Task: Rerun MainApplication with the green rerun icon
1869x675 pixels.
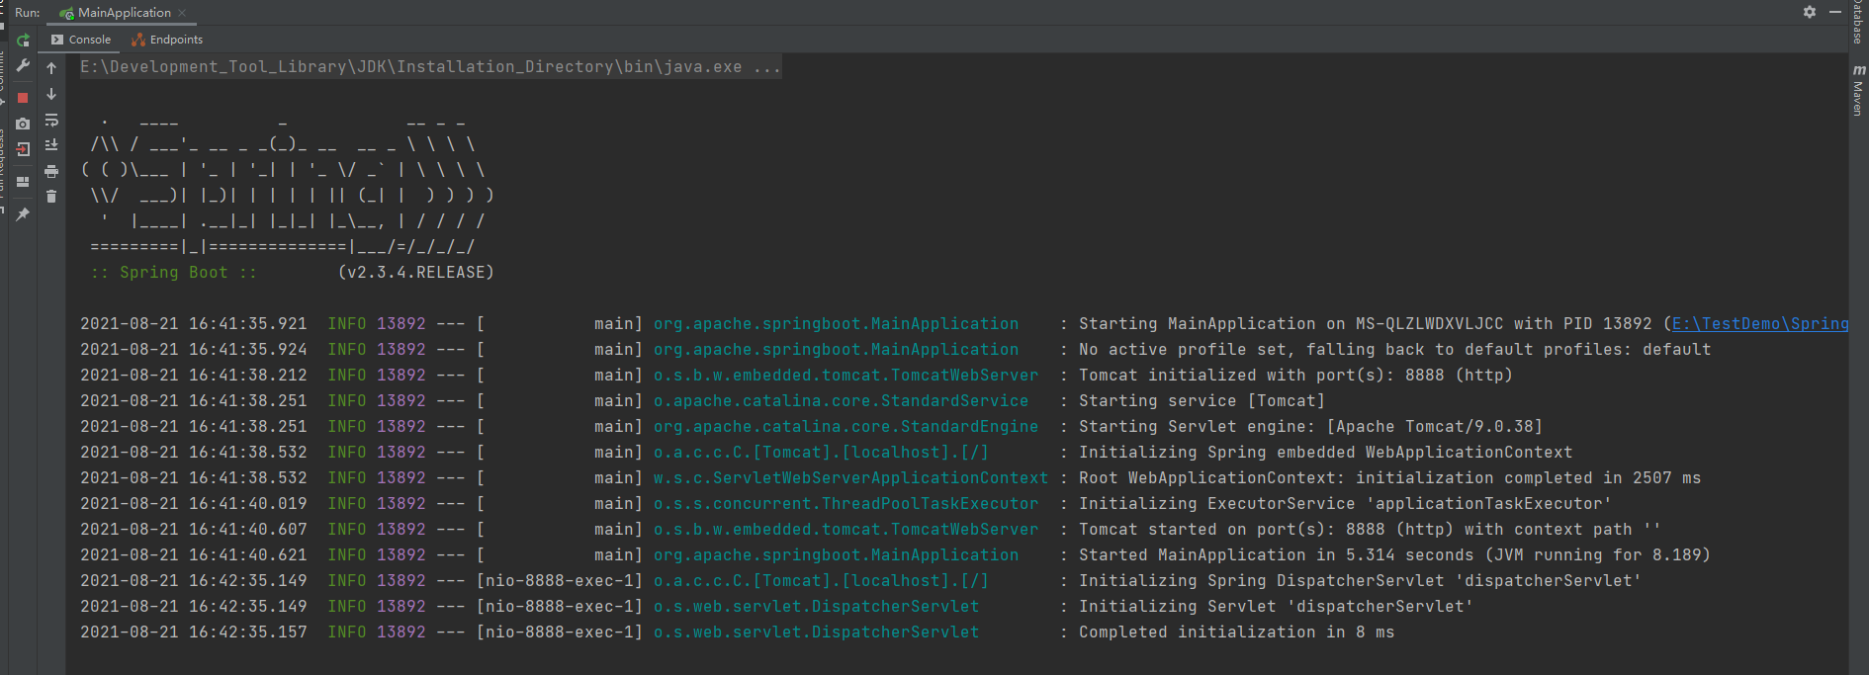Action: pyautogui.click(x=23, y=41)
